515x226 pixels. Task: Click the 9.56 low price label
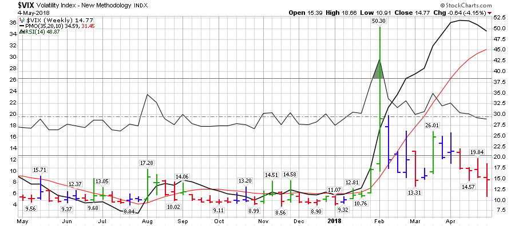(x=31, y=208)
